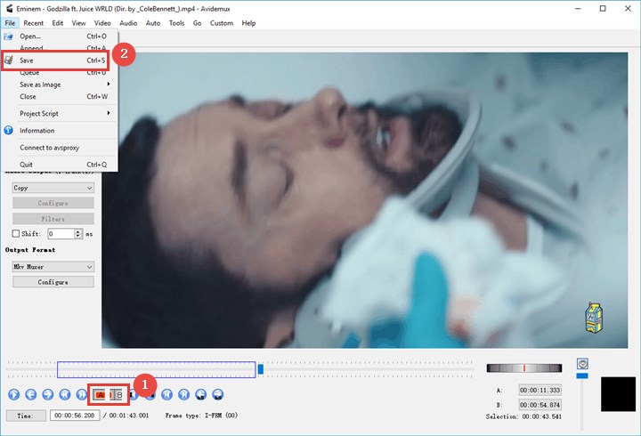Open the Auto menu
Viewport: 641px width, 436px height.
[153, 23]
